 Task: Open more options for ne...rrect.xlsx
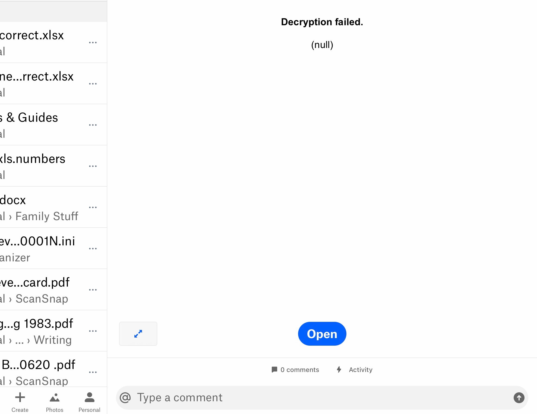pos(93,84)
